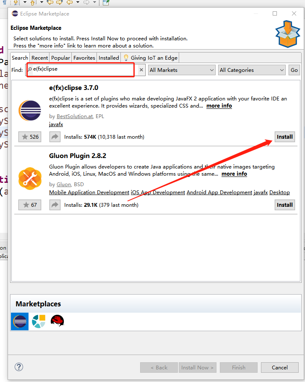Switch to the Recent tab
This screenshot has height=382, width=305.
point(39,58)
